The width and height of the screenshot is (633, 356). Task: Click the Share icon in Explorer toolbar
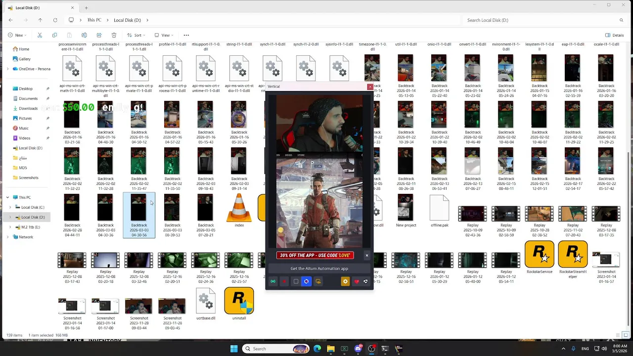(x=99, y=35)
